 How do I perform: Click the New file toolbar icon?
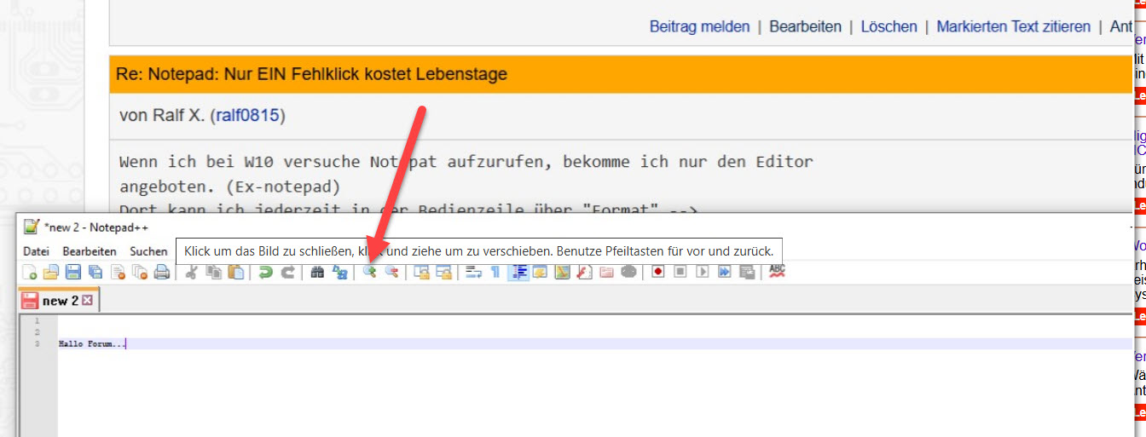pos(30,273)
